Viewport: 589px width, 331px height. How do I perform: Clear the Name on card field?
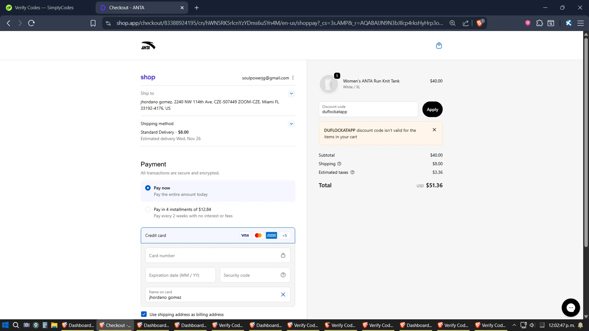(283, 295)
